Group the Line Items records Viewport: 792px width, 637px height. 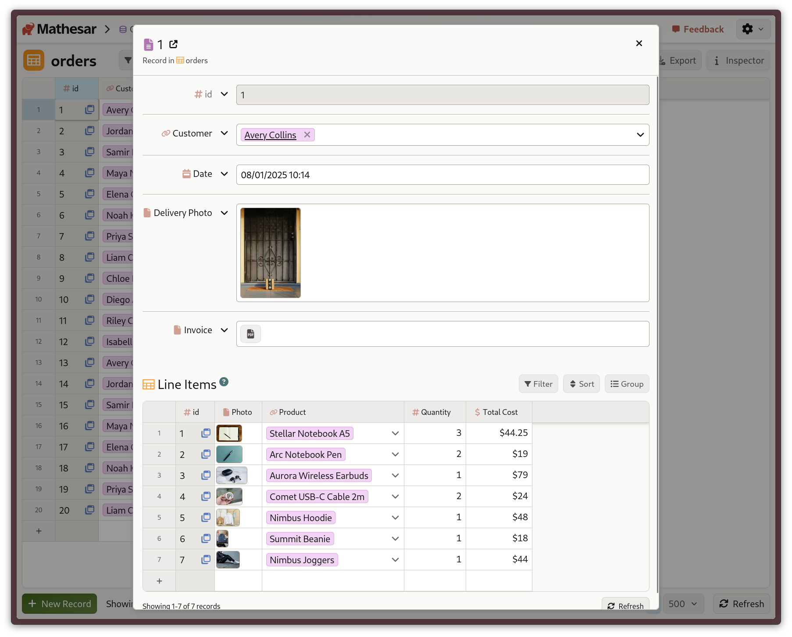(x=627, y=384)
